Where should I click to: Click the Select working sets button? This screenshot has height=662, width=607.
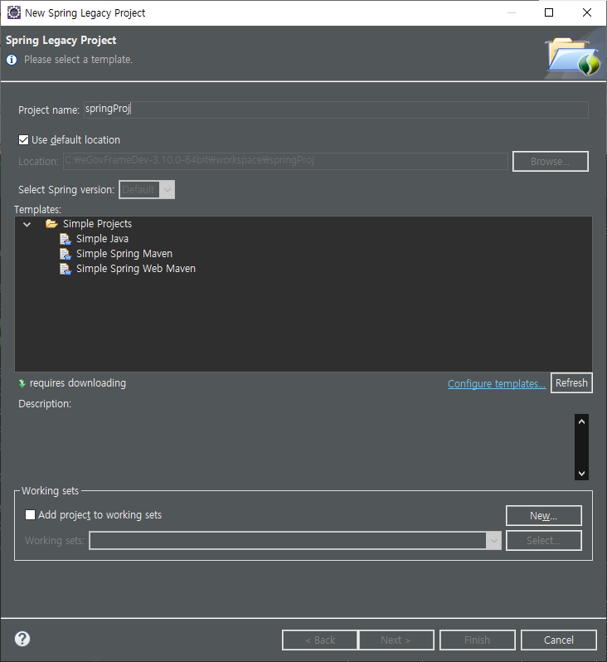click(543, 540)
